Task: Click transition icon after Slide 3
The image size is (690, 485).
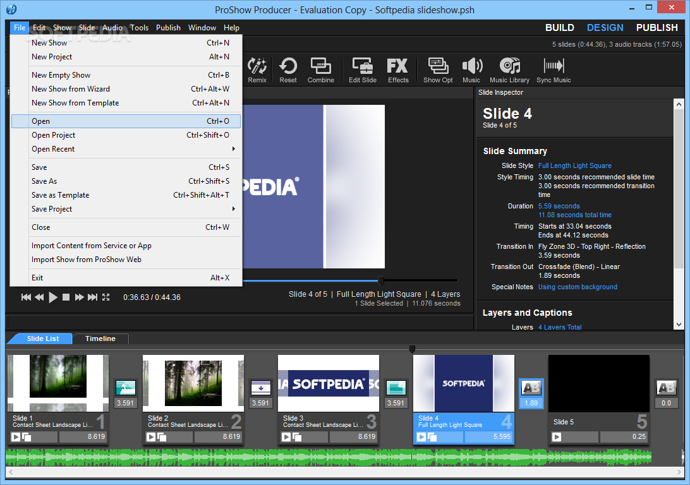Action: click(x=396, y=388)
